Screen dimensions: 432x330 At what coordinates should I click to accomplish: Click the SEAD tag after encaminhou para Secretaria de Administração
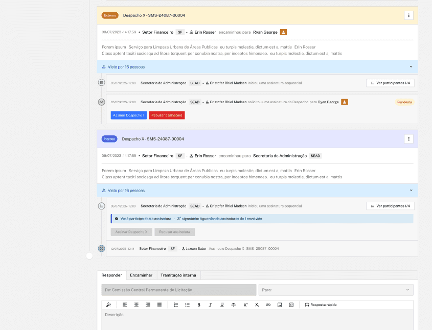pyautogui.click(x=315, y=156)
